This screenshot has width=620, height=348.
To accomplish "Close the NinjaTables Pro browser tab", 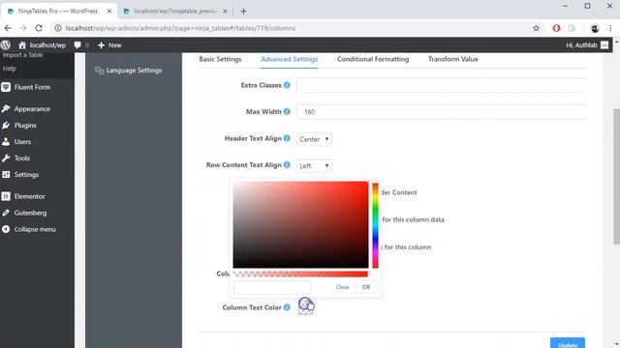I will tap(109, 11).
